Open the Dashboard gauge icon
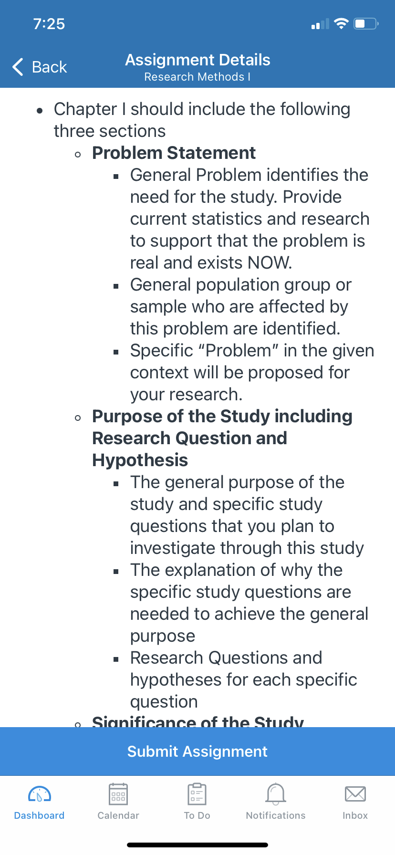This screenshot has width=395, height=855. tap(40, 794)
